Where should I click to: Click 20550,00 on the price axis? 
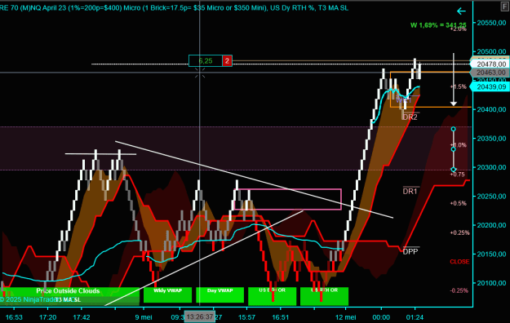click(491, 23)
